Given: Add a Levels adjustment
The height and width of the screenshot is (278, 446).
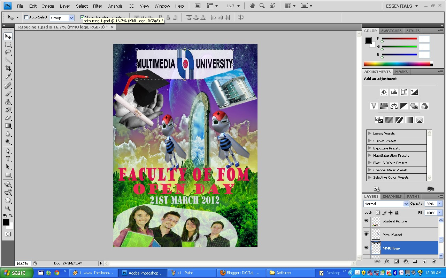Looking at the screenshot, I should pyautogui.click(x=394, y=92).
